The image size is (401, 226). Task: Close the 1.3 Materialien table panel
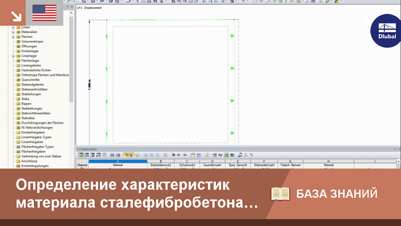(x=399, y=149)
